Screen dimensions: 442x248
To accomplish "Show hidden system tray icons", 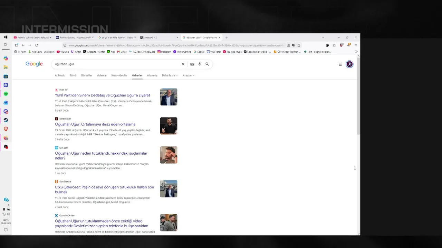I will (x=9, y=205).
